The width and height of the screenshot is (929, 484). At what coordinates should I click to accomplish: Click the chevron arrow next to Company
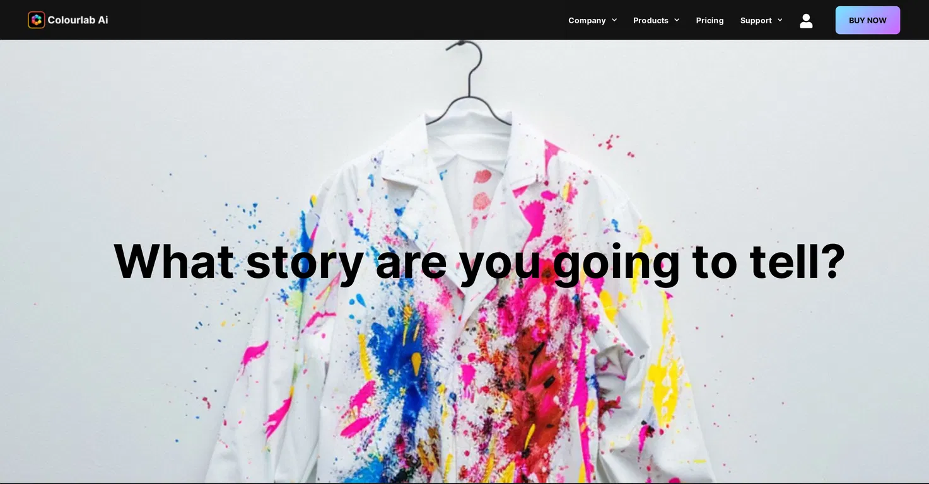(614, 20)
